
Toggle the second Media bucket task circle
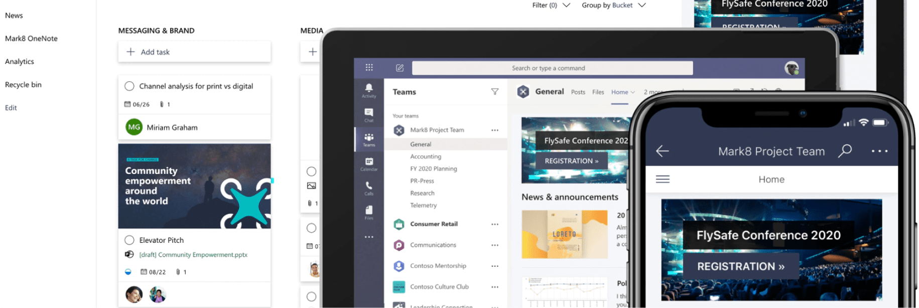coord(311,228)
